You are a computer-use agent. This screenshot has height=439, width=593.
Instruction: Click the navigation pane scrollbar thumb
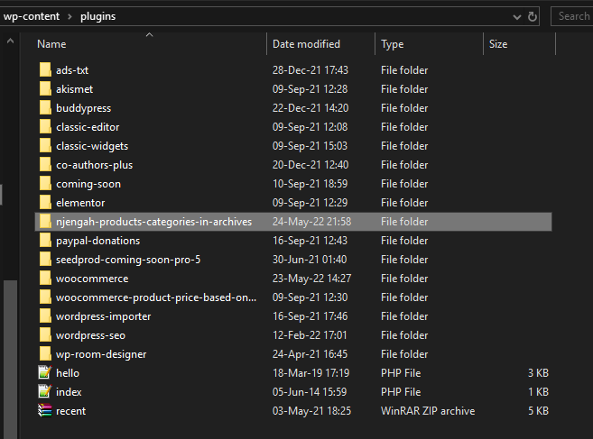pos(10,359)
